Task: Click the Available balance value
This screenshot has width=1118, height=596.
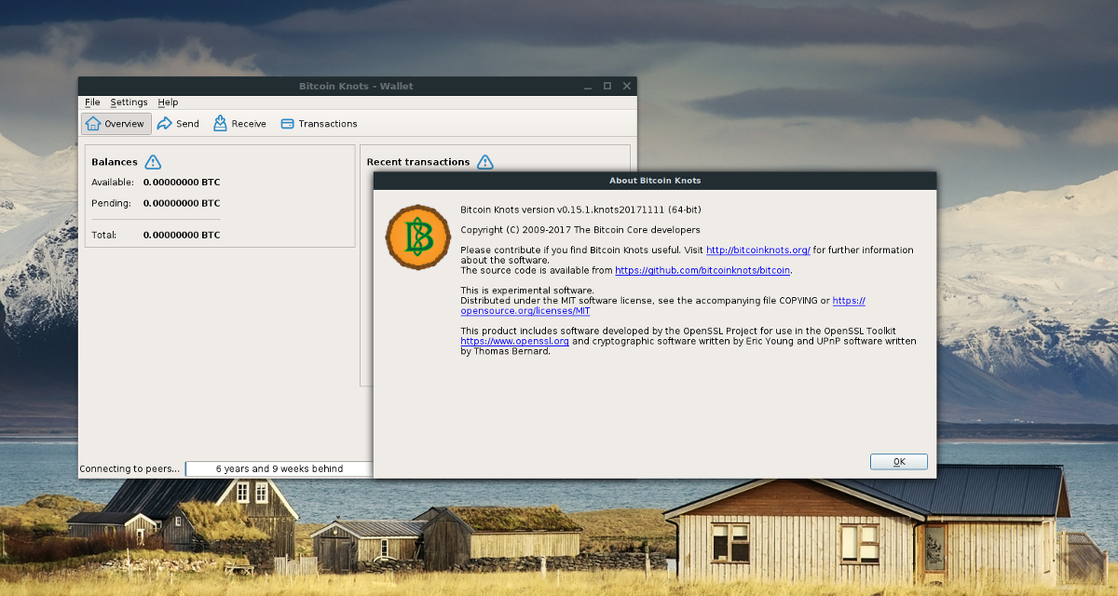Action: click(x=182, y=183)
